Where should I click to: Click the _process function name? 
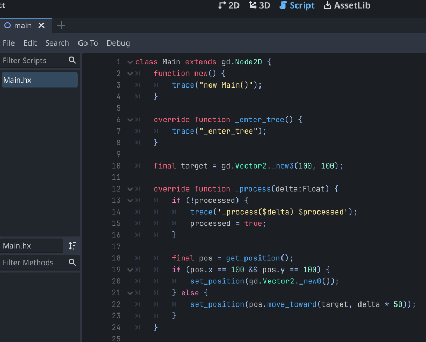[x=252, y=189]
